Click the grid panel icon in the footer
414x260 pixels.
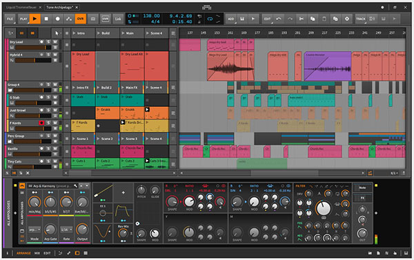pos(86,253)
